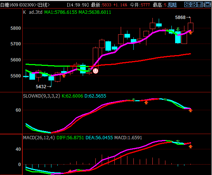The width and height of the screenshot is (212, 175).
Task: Click the <日线> daily period label
Action: pyautogui.click(x=43, y=5)
